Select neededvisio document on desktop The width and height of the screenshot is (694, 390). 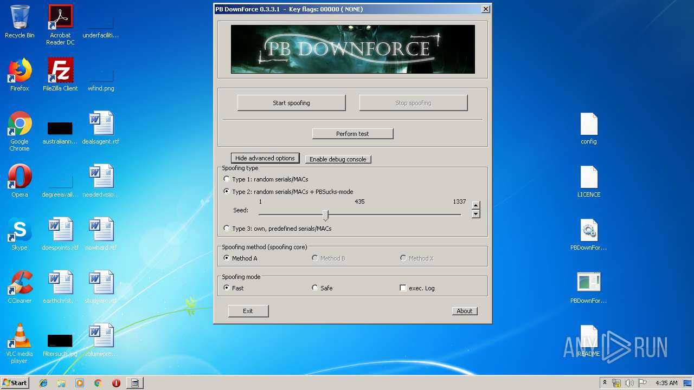(x=101, y=181)
